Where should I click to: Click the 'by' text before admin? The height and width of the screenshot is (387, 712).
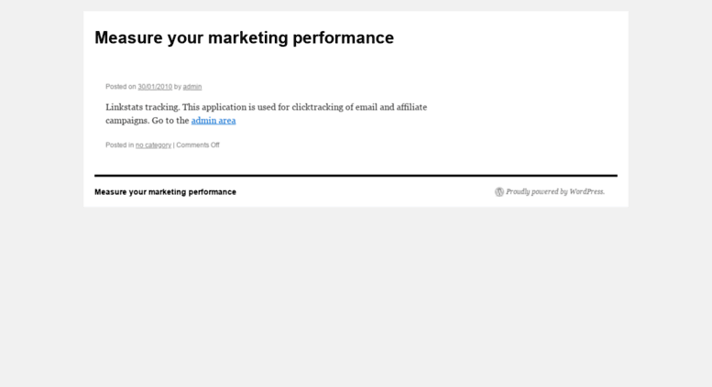[x=178, y=87]
